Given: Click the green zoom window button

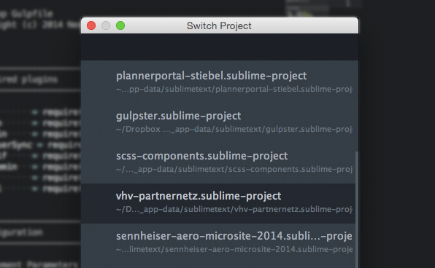Looking at the screenshot, I should click(120, 25).
